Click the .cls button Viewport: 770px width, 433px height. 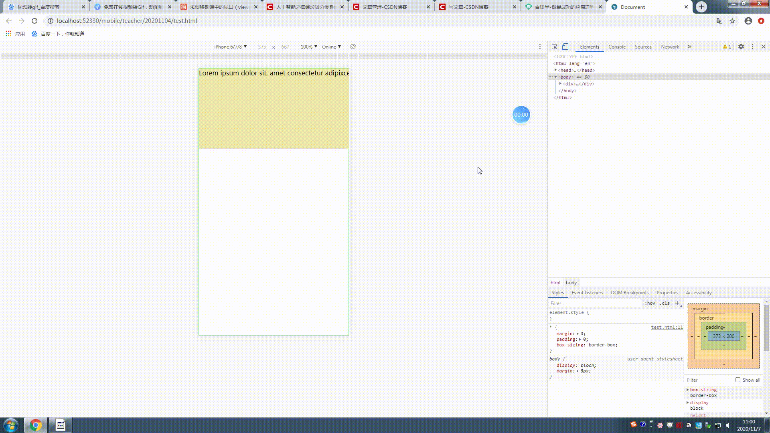coord(665,303)
